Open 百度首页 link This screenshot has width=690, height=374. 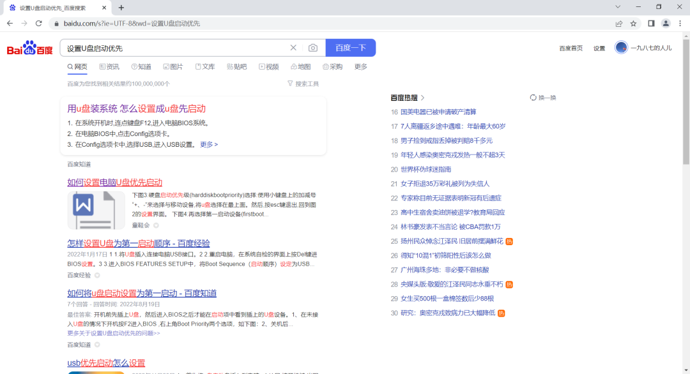click(571, 49)
